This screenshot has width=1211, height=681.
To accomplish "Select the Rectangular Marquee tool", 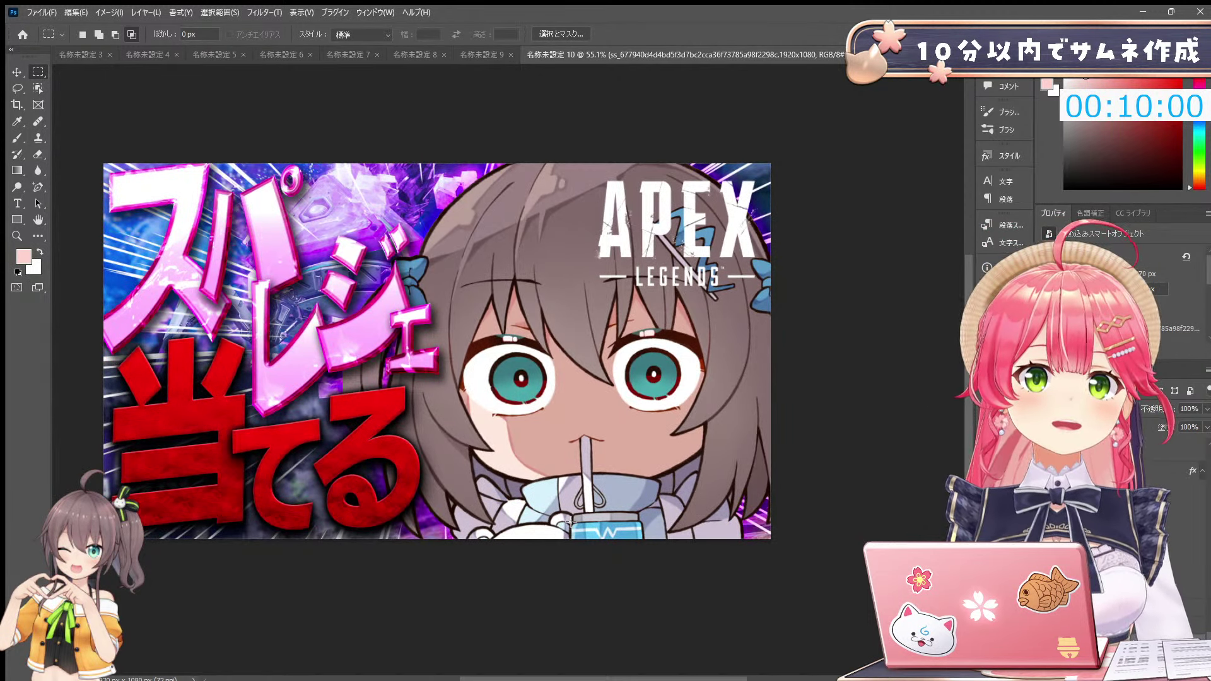I will click(x=38, y=72).
